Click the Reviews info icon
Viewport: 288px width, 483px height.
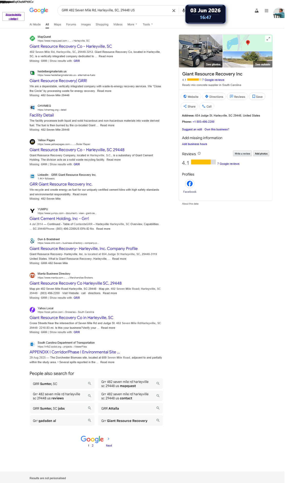199,153
